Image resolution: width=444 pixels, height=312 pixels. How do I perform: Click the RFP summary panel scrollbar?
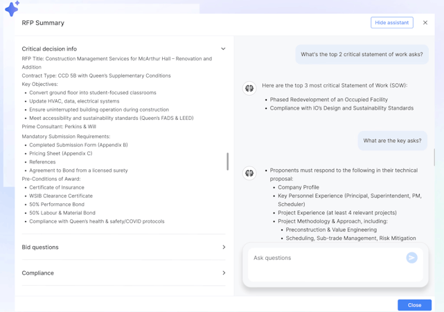(x=227, y=162)
